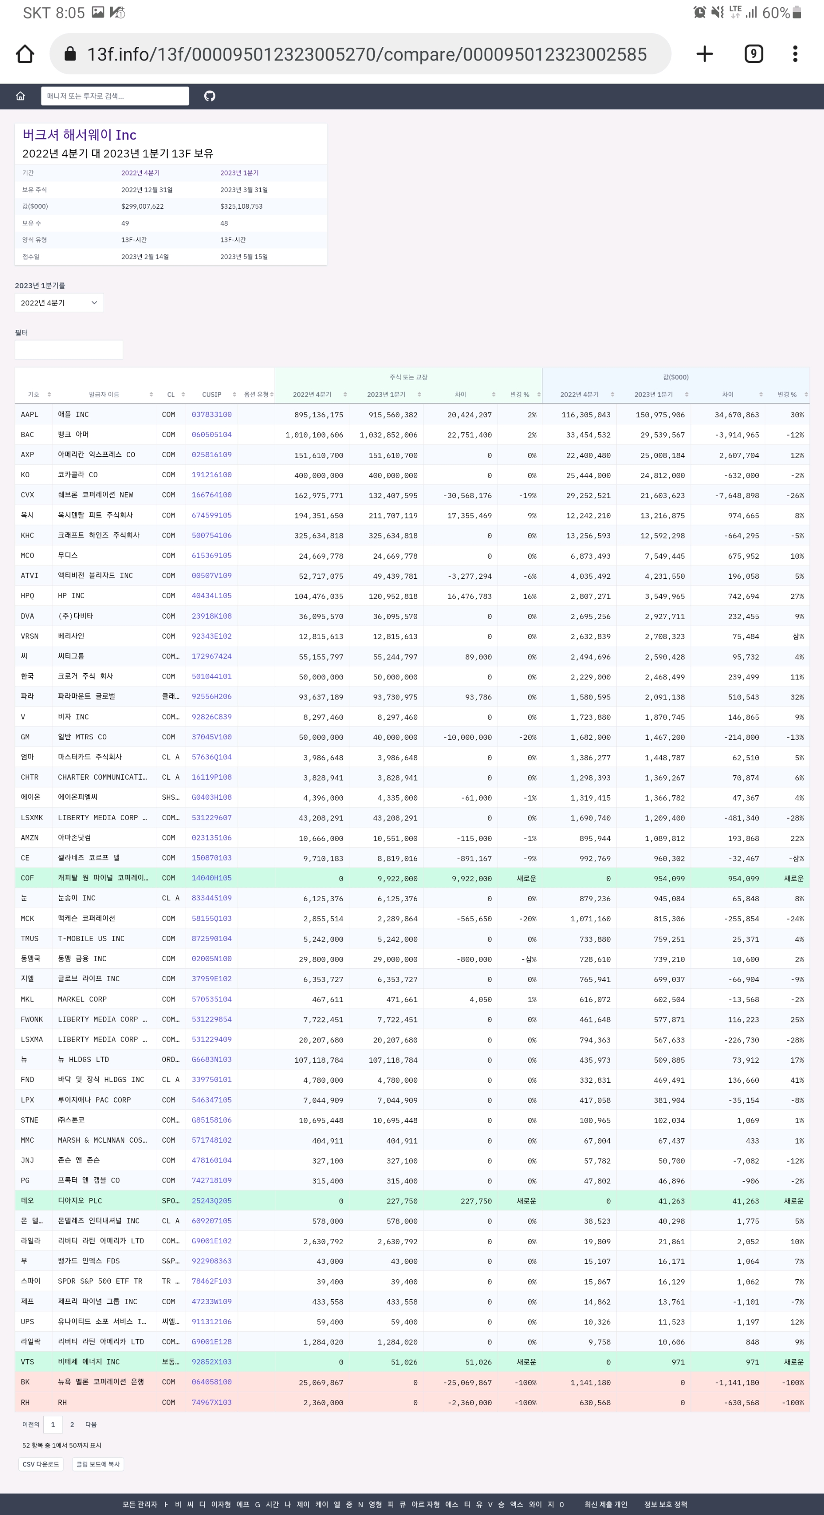
Task: Tap the muted sound icon in status bar
Action: click(717, 12)
